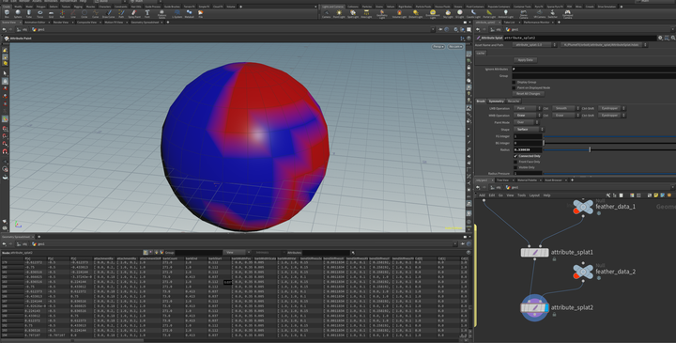Select the Font shelf tool
The width and height of the screenshot is (676, 343).
point(147,14)
